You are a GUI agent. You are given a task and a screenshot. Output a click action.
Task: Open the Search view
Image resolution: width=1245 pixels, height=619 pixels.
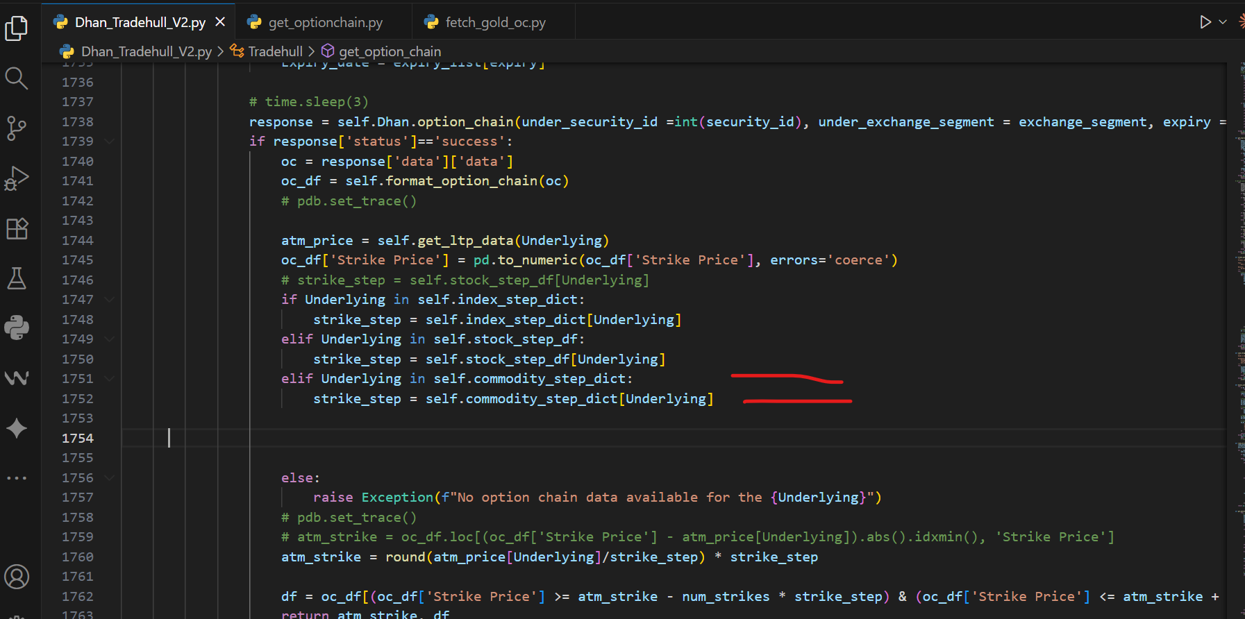point(16,78)
